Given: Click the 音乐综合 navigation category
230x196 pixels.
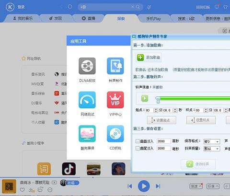Looking at the screenshot, I should click(x=38, y=93).
